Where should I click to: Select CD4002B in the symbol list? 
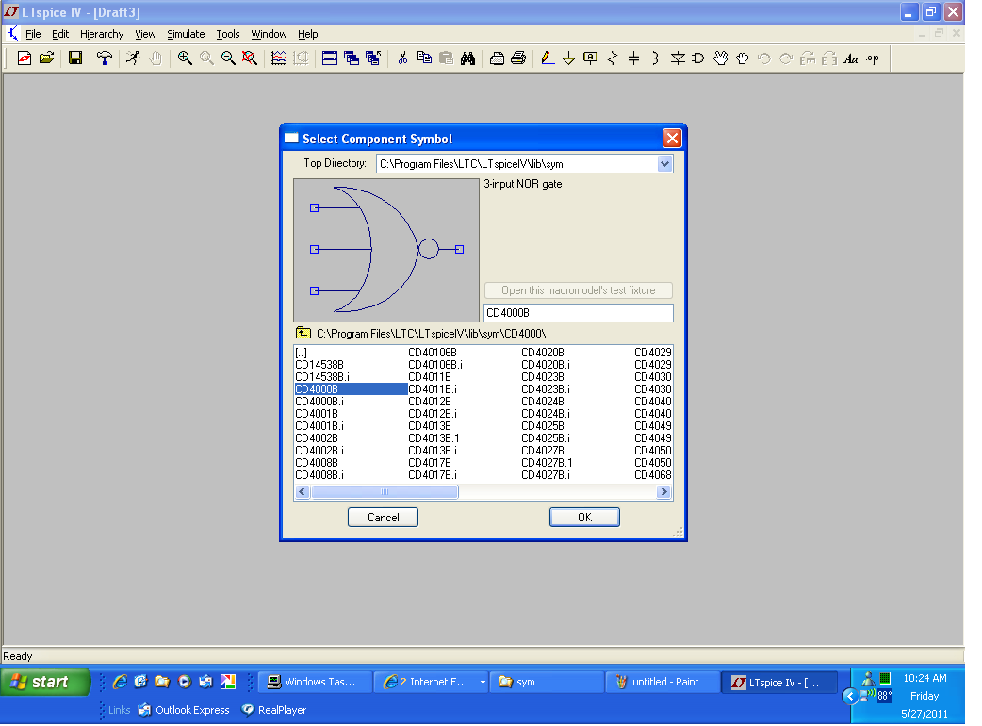(x=317, y=438)
